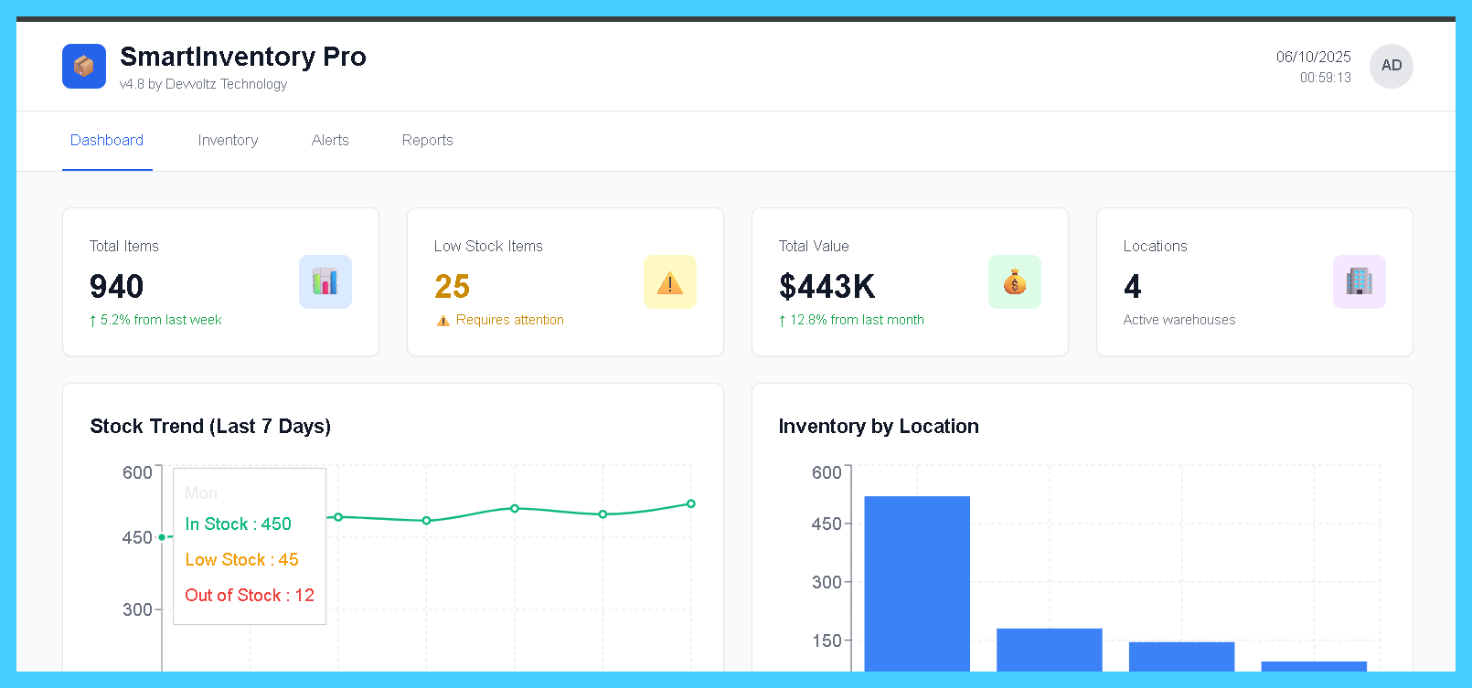Click the money bag icon in Total Value
Screen dimensions: 1472x688
(x=1014, y=281)
